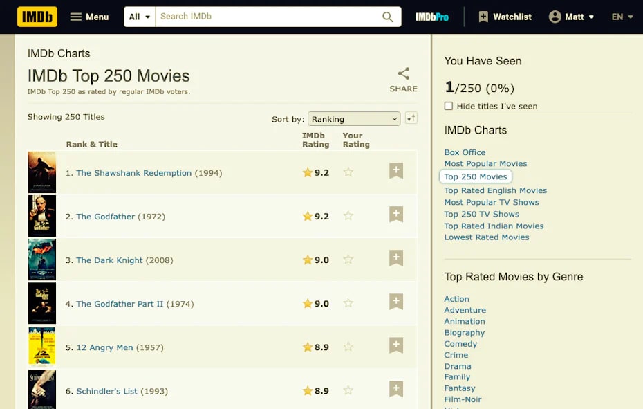Open IMDbPro via its icon
Image resolution: width=643 pixels, height=409 pixels.
tap(432, 16)
